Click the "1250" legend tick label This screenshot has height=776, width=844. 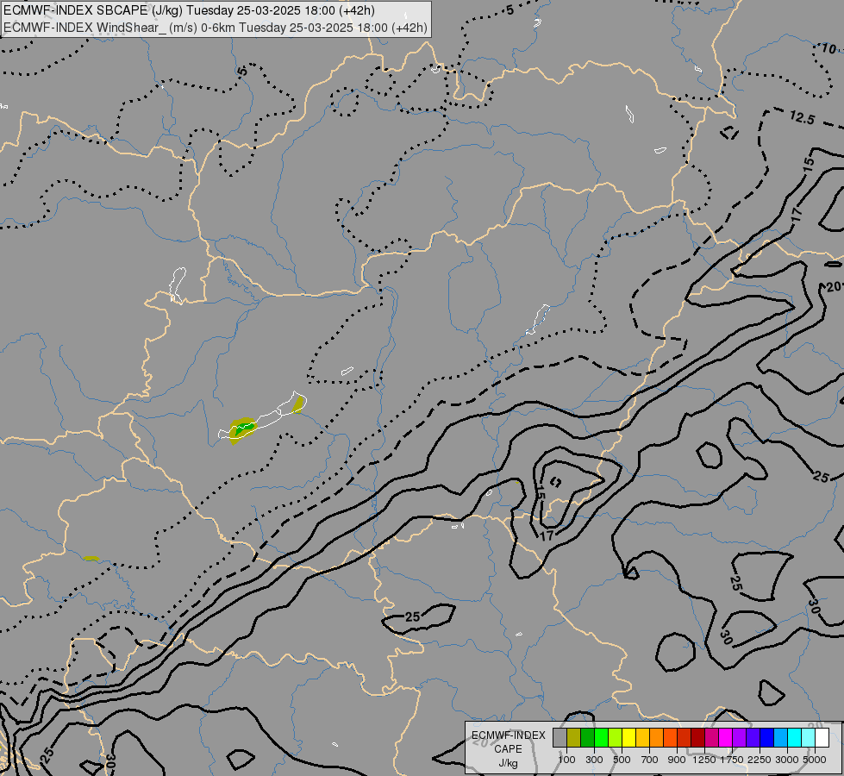click(x=704, y=760)
